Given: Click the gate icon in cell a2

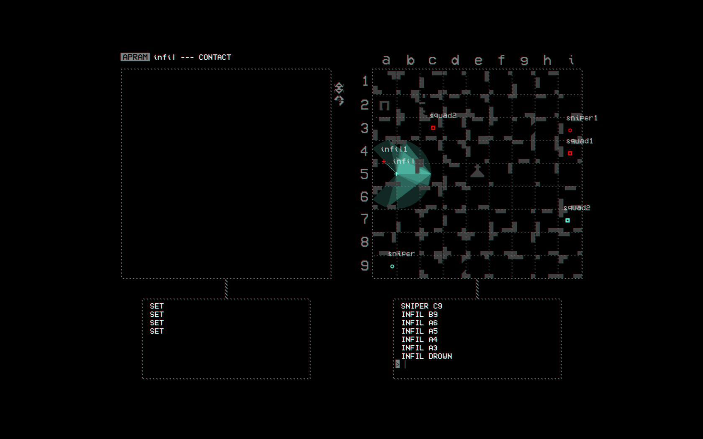Looking at the screenshot, I should [x=384, y=105].
